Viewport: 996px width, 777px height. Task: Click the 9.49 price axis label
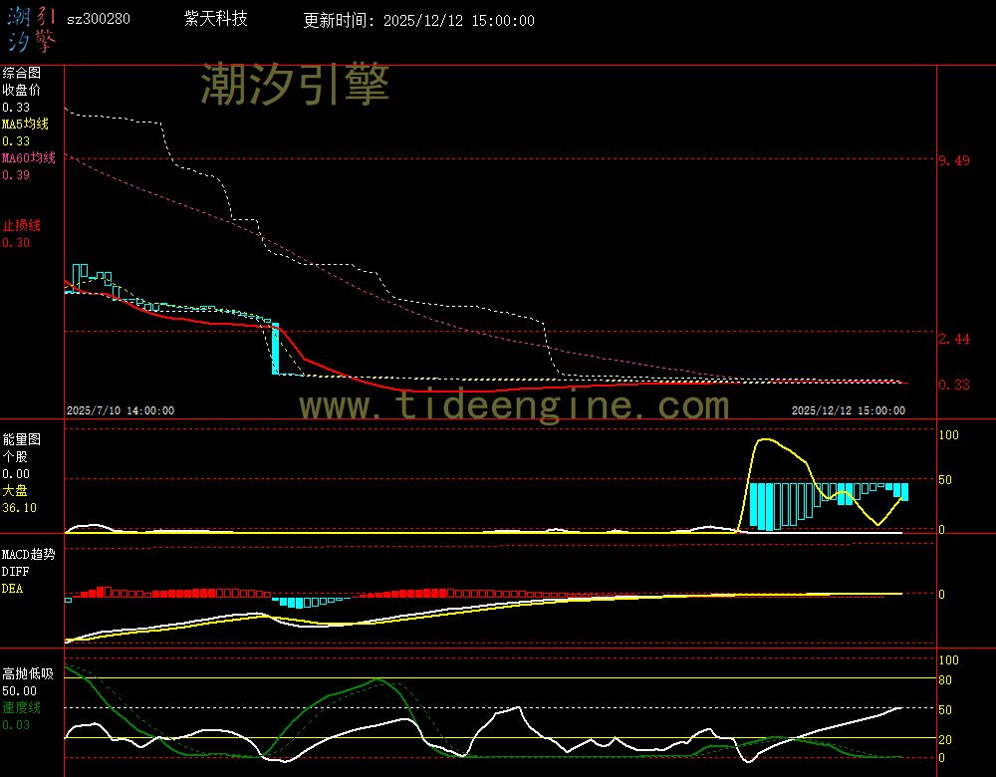pos(955,159)
